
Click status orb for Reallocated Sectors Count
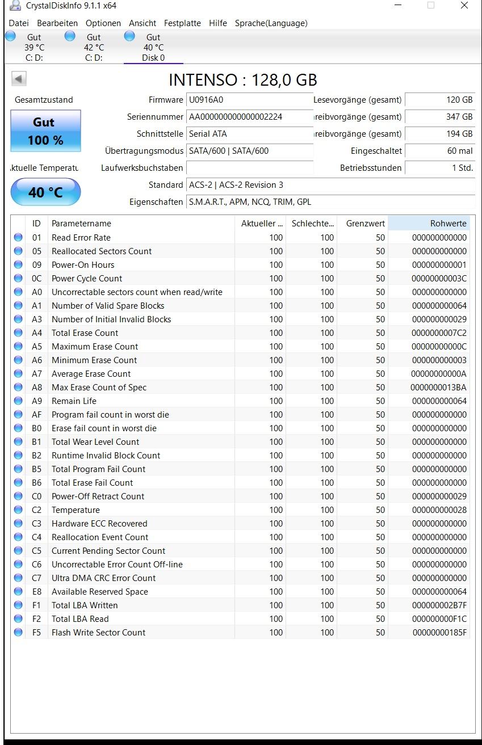point(18,251)
